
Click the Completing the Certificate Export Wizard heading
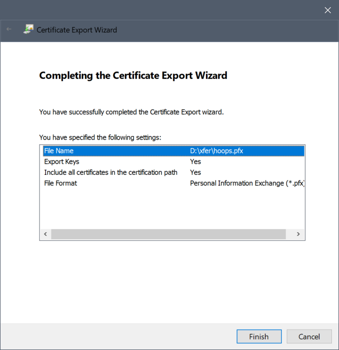[133, 76]
